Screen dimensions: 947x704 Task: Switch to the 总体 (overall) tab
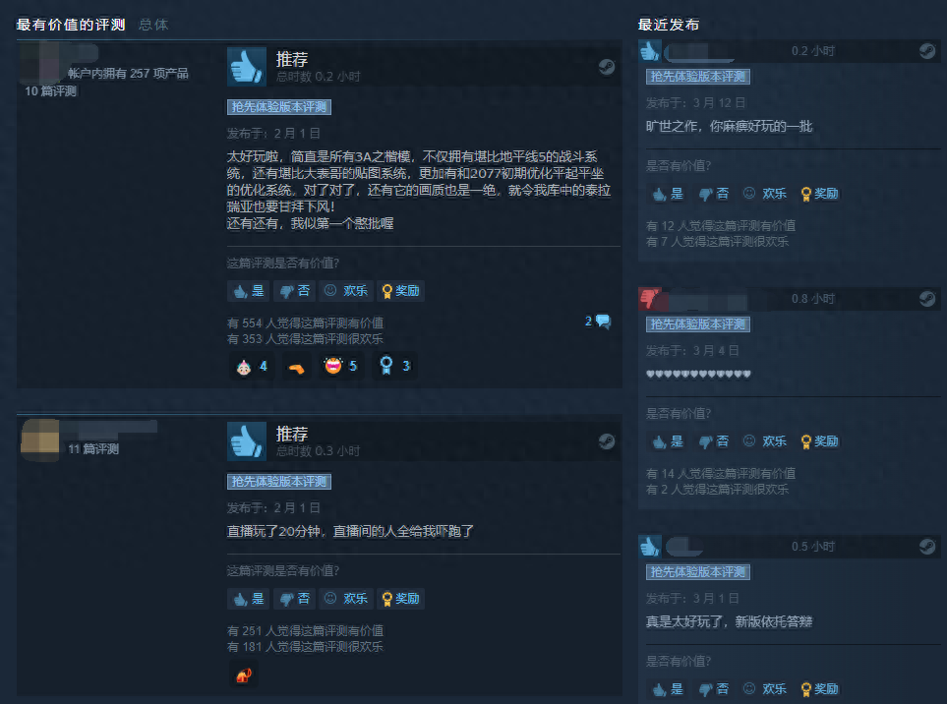[x=153, y=25]
